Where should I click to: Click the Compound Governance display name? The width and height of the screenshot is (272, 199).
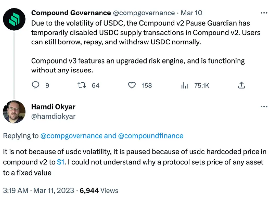(x=71, y=13)
